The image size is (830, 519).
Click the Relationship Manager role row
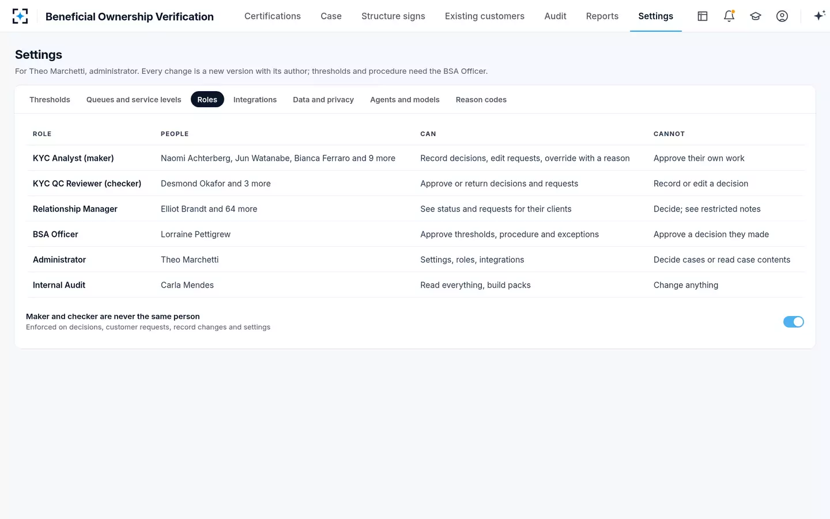[416, 209]
